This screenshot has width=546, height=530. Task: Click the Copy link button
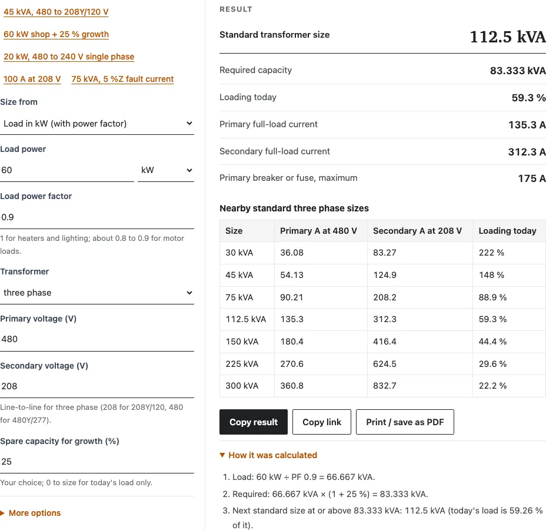pos(322,422)
